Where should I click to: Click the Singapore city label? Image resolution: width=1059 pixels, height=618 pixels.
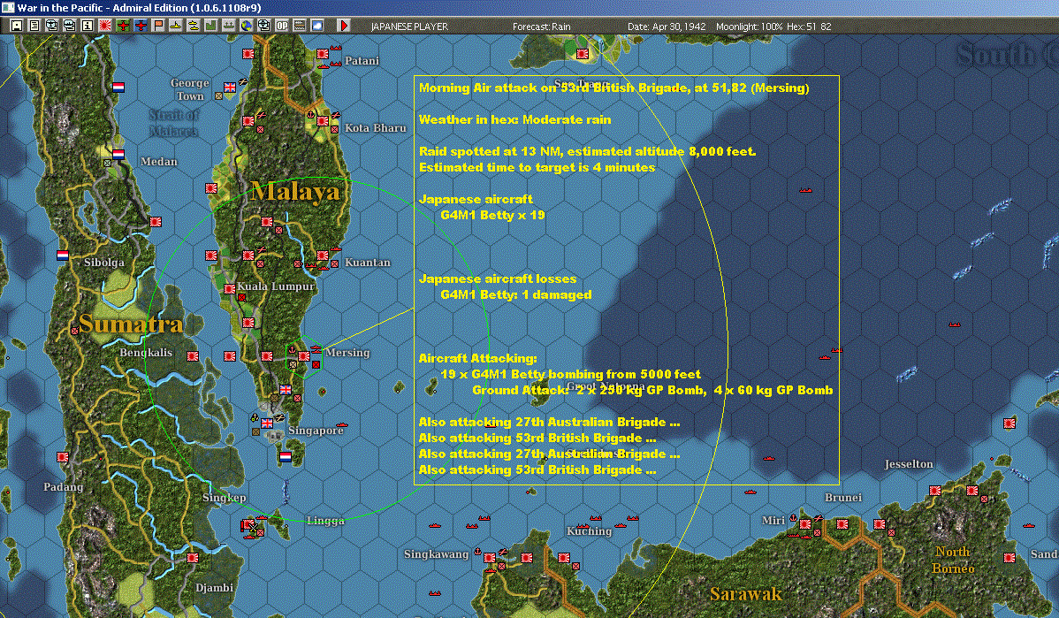tap(316, 431)
